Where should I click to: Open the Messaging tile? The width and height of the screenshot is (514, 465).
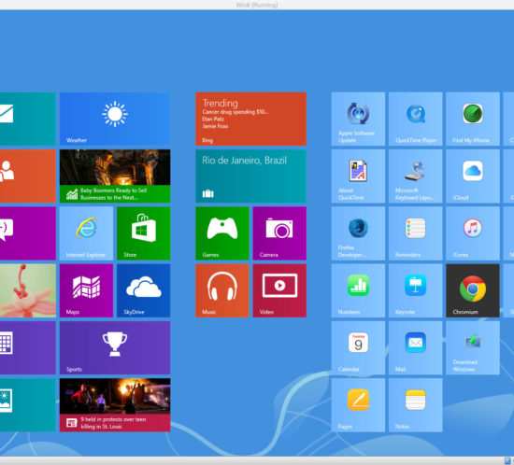pyautogui.click(x=27, y=233)
